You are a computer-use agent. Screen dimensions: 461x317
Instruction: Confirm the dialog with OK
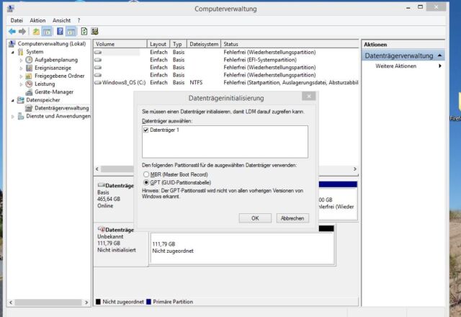pos(255,218)
